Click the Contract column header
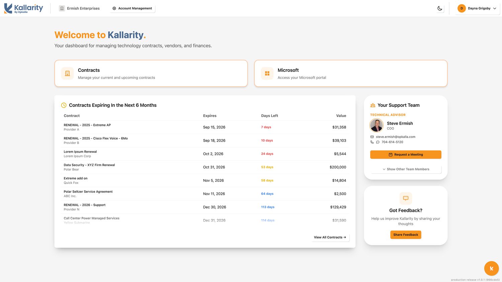The height and width of the screenshot is (282, 502). tap(72, 116)
